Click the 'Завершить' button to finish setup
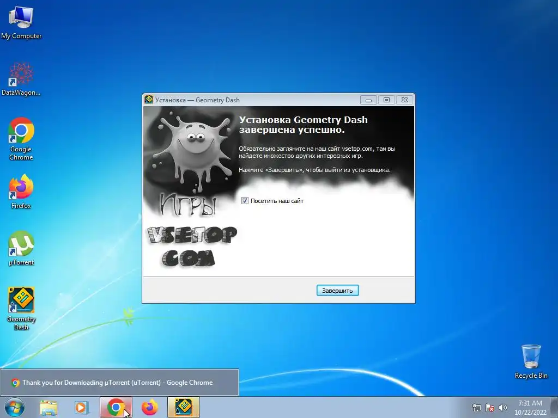 pyautogui.click(x=337, y=291)
